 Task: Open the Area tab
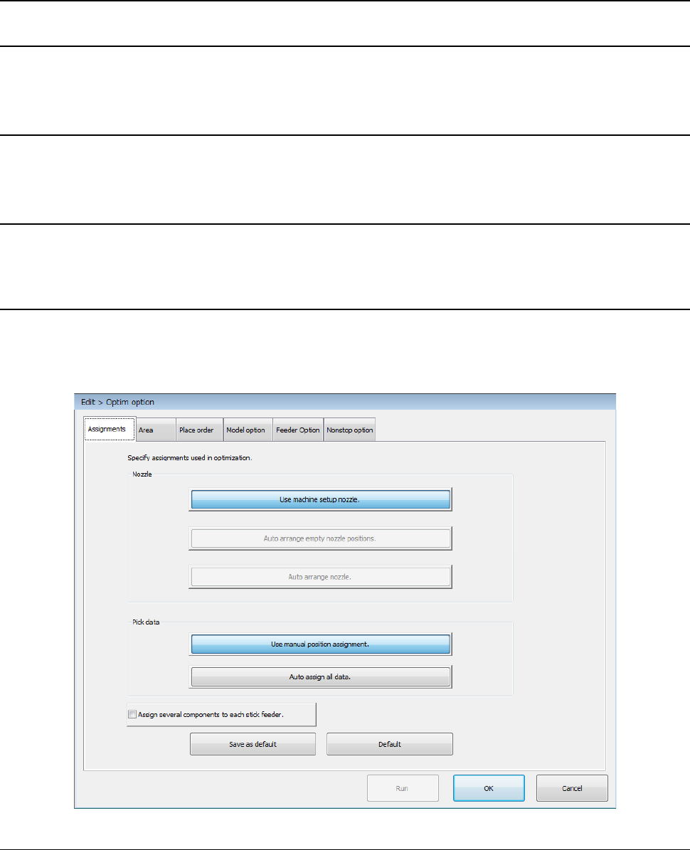point(156,430)
